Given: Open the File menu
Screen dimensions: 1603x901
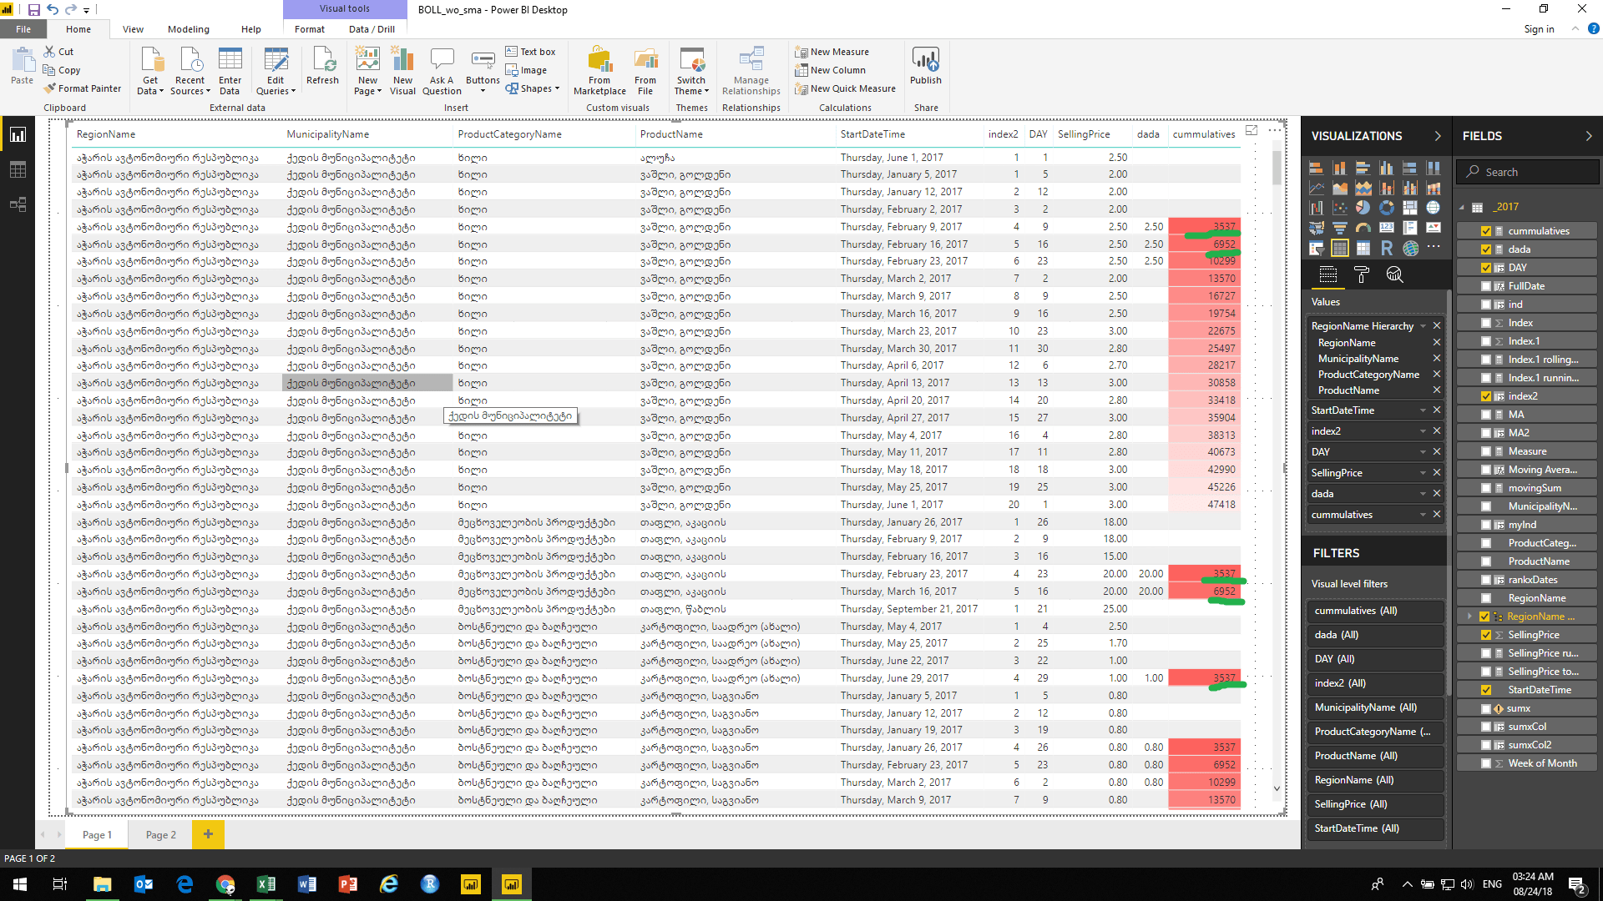Looking at the screenshot, I should 23,29.
